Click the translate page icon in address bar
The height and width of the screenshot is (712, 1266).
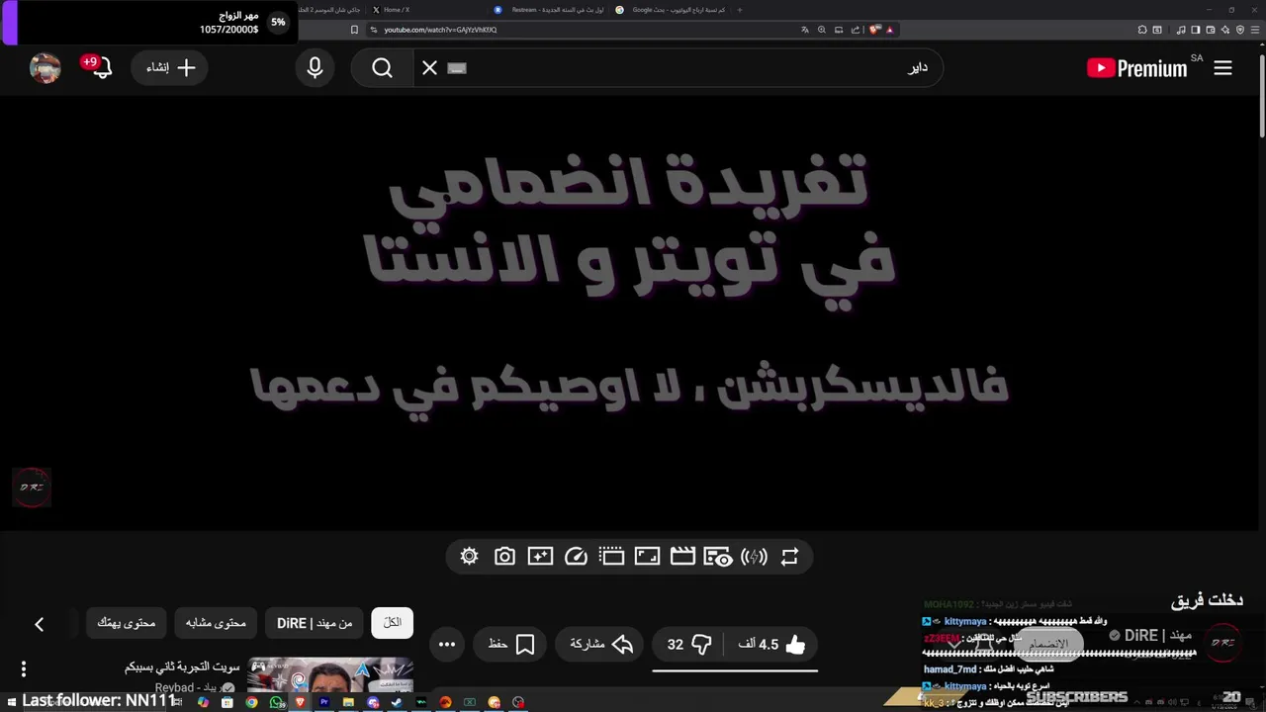click(805, 30)
